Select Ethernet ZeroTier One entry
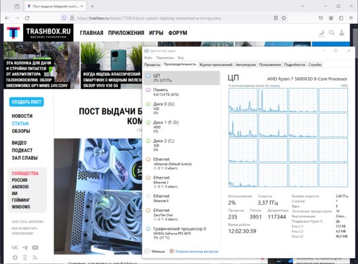The width and height of the screenshot is (358, 264). [x=182, y=214]
